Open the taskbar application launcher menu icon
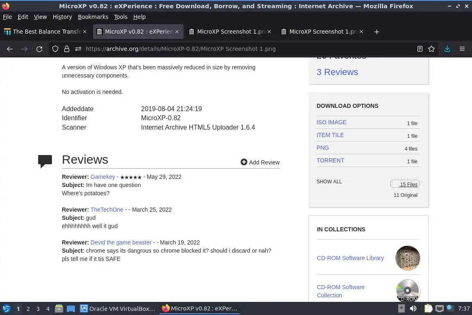 tap(6, 308)
